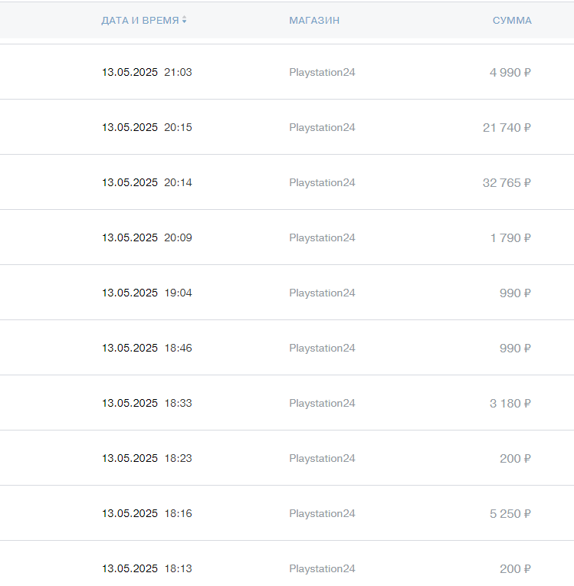Select the 21 740 ₽ amount
The width and height of the screenshot is (574, 586).
507,127
